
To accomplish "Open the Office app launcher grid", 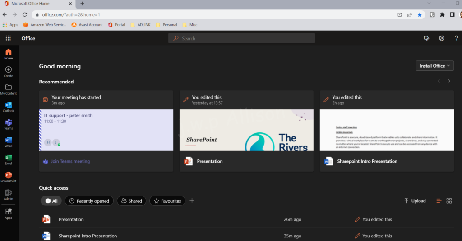I will [x=8, y=38].
